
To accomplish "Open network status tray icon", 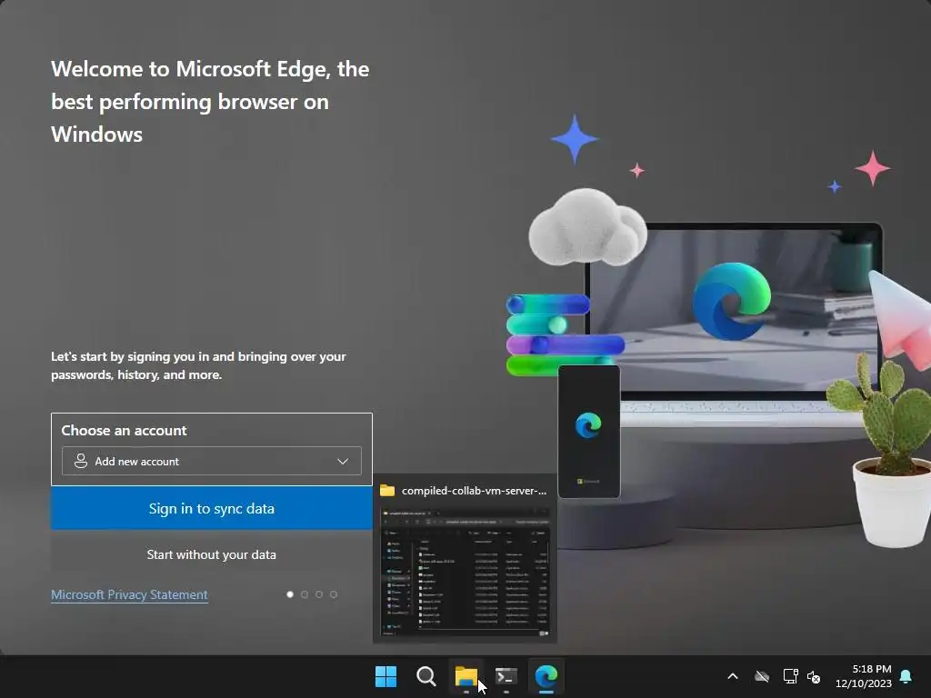I will pyautogui.click(x=790, y=676).
